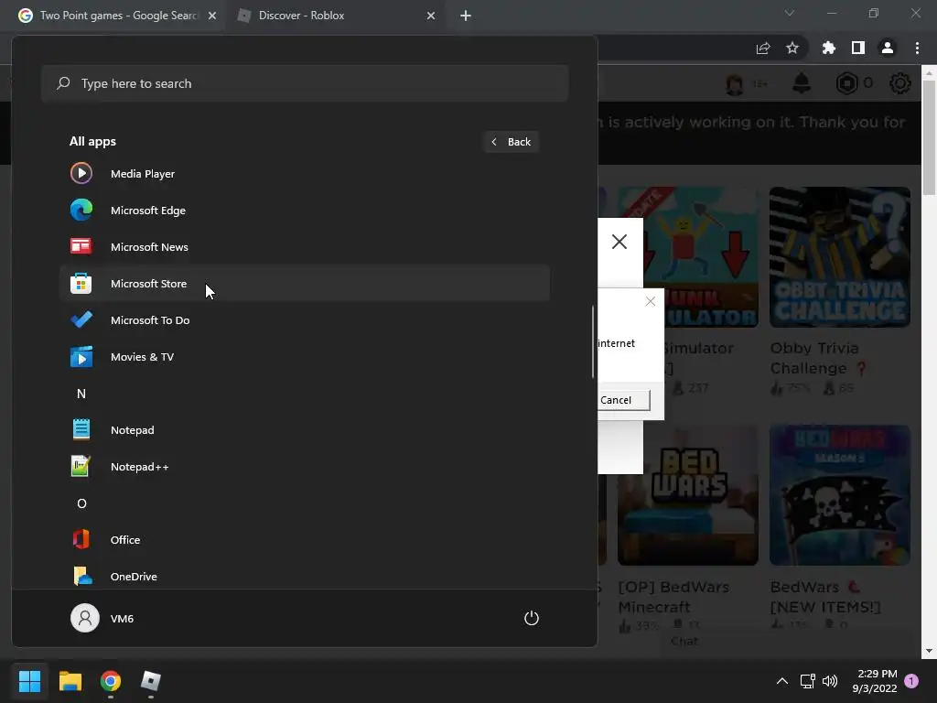Switch to Two Point games Google Search tab
The image size is (937, 703).
tap(118, 16)
